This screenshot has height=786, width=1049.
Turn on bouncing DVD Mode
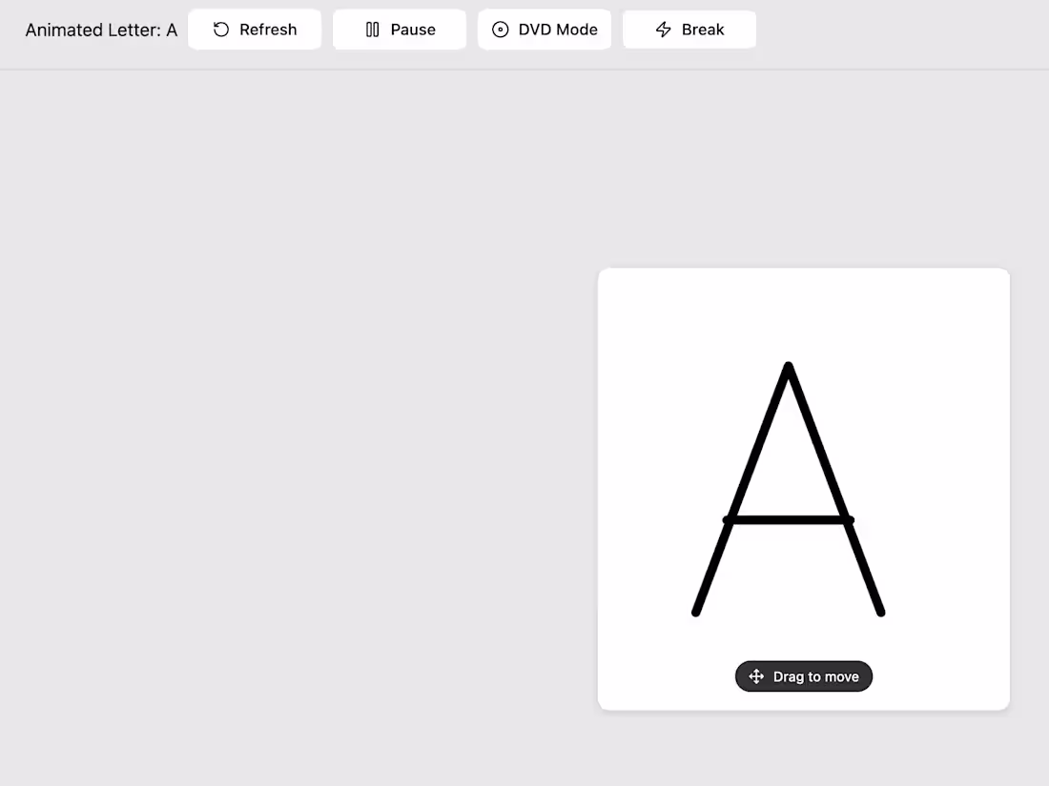pyautogui.click(x=545, y=30)
